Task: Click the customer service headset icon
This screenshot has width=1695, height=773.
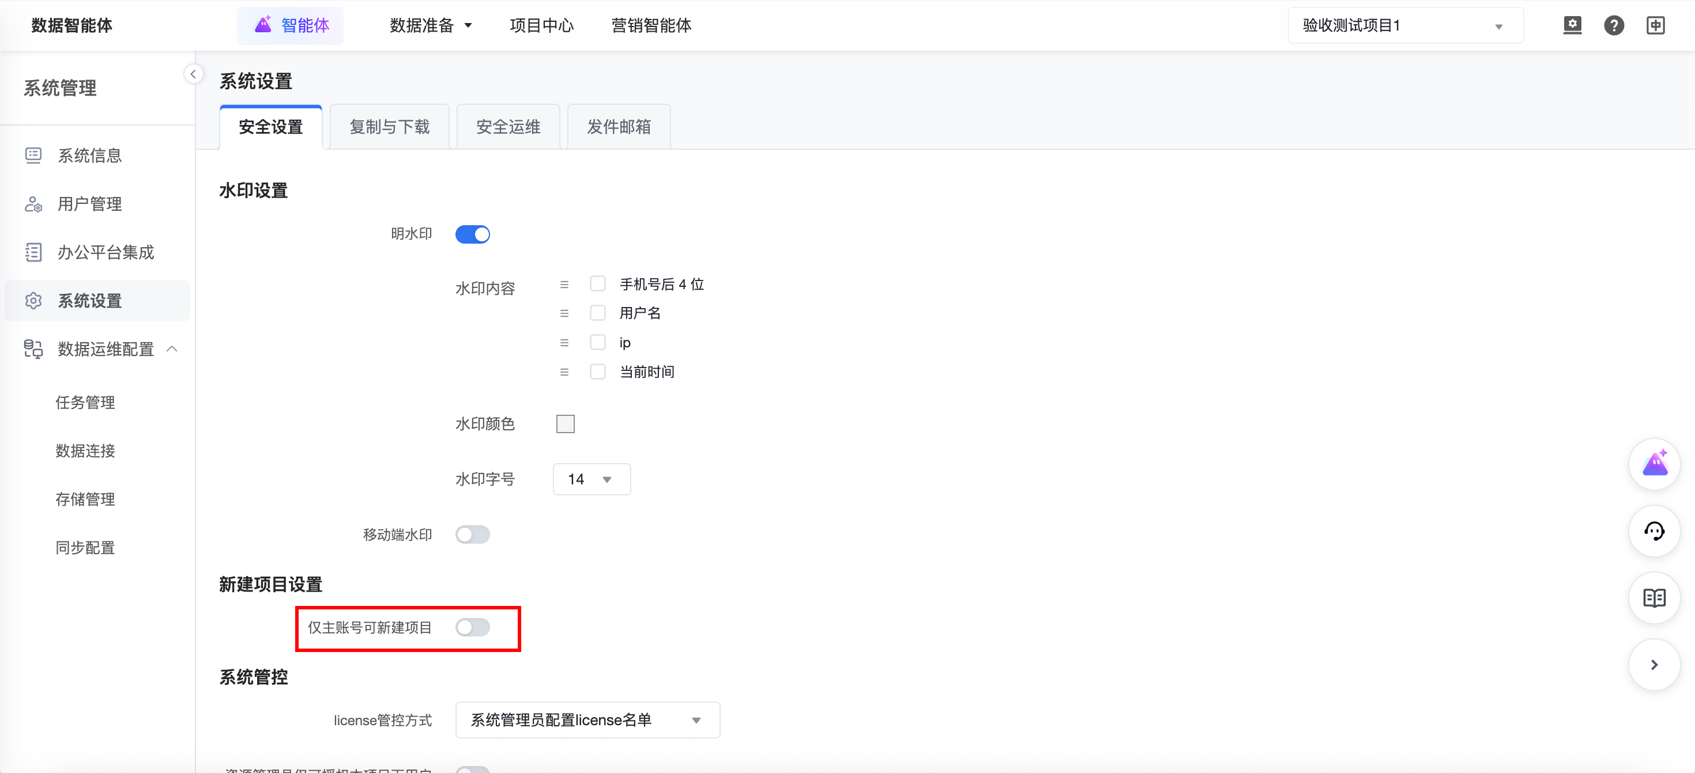Action: click(1653, 531)
